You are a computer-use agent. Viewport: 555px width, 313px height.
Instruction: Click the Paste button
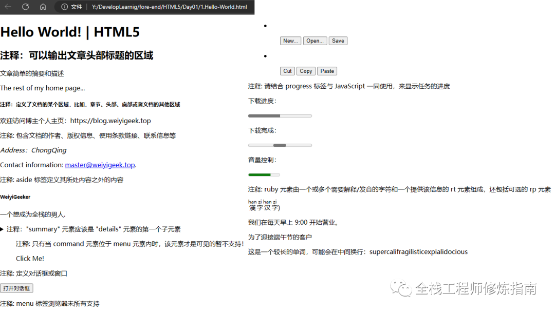[327, 71]
